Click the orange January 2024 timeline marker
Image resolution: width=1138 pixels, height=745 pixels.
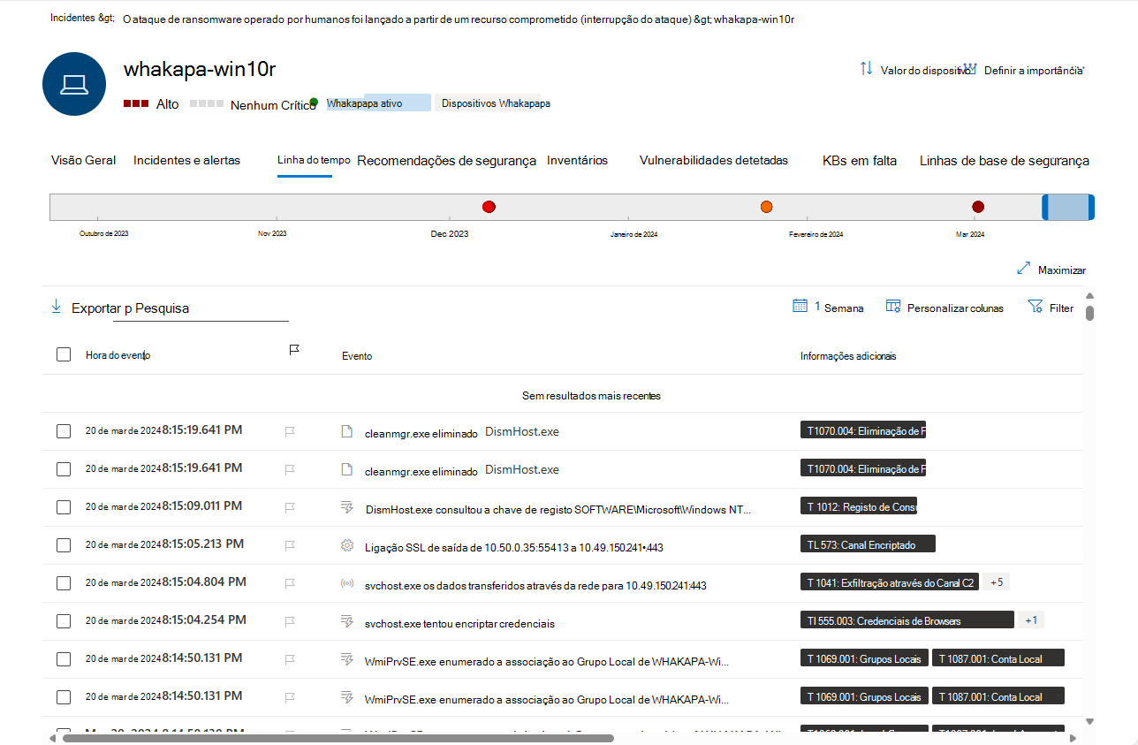767,207
